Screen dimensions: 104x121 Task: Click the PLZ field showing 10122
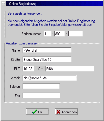29,69
